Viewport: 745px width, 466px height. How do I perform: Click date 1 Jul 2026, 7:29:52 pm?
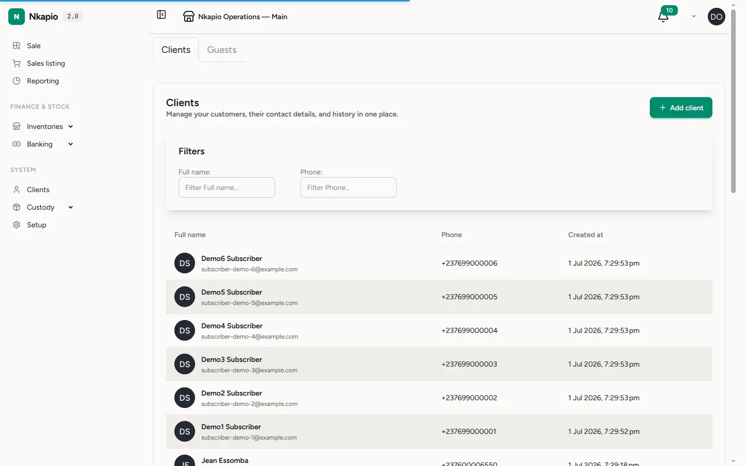pyautogui.click(x=604, y=431)
